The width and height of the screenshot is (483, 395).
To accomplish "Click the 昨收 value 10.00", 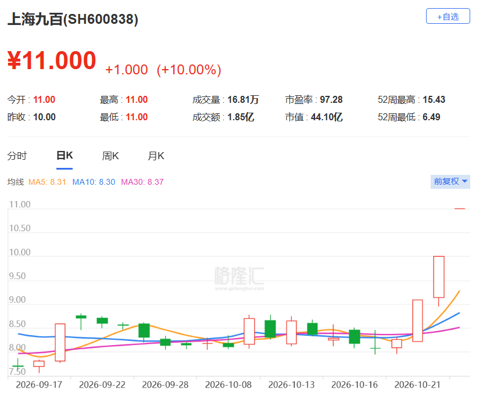I will click(x=44, y=117).
